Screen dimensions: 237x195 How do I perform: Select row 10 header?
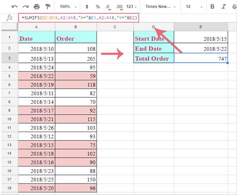pyautogui.click(x=9, y=119)
